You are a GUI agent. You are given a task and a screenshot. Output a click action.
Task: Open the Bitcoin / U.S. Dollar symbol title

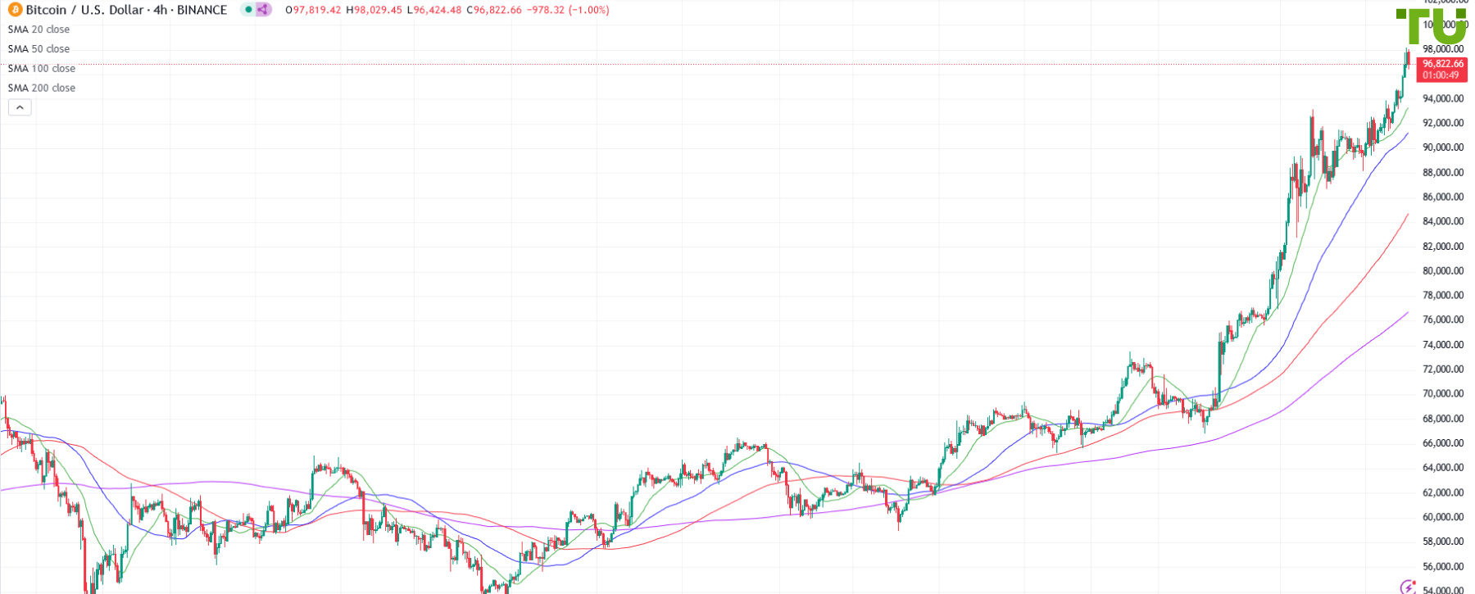tap(126, 10)
